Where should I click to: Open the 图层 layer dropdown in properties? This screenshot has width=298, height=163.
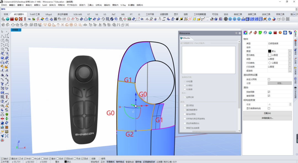(x=290, y=51)
